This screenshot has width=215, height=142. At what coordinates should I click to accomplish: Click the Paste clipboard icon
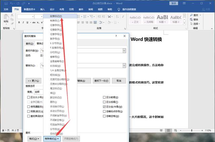(x=6, y=17)
